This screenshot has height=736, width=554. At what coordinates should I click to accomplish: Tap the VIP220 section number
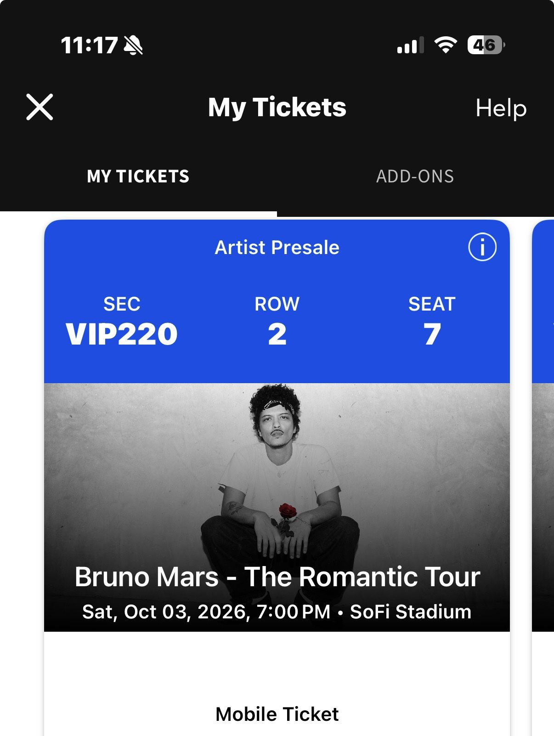pyautogui.click(x=122, y=334)
